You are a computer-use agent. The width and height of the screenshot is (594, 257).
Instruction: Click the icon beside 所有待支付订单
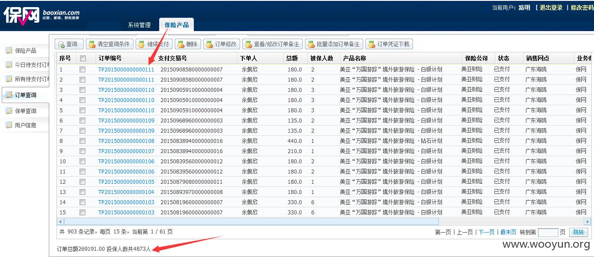[9, 79]
